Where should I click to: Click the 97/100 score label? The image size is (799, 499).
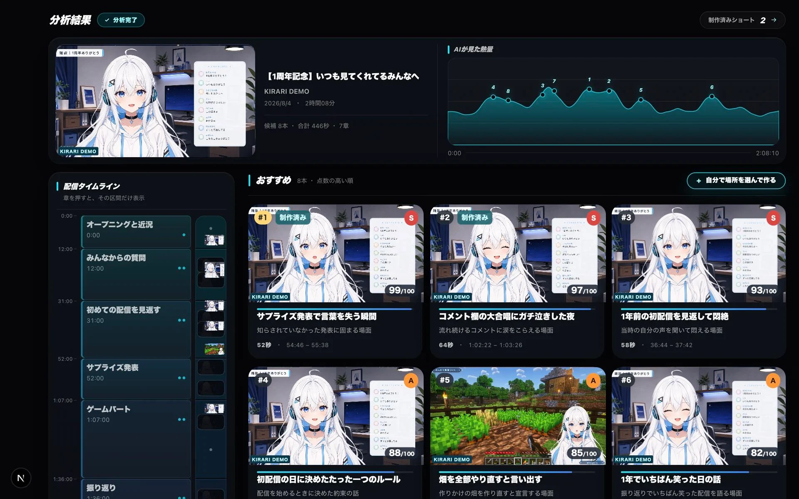(583, 290)
